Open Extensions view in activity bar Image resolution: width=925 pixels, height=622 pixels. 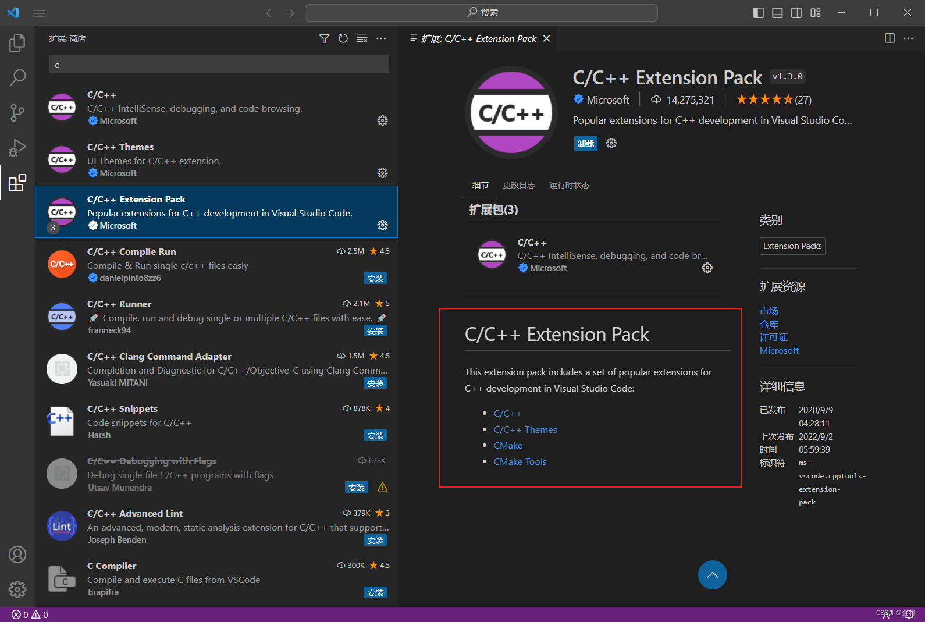click(x=17, y=183)
